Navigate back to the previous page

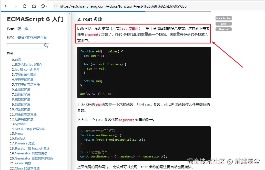[x=6, y=6]
